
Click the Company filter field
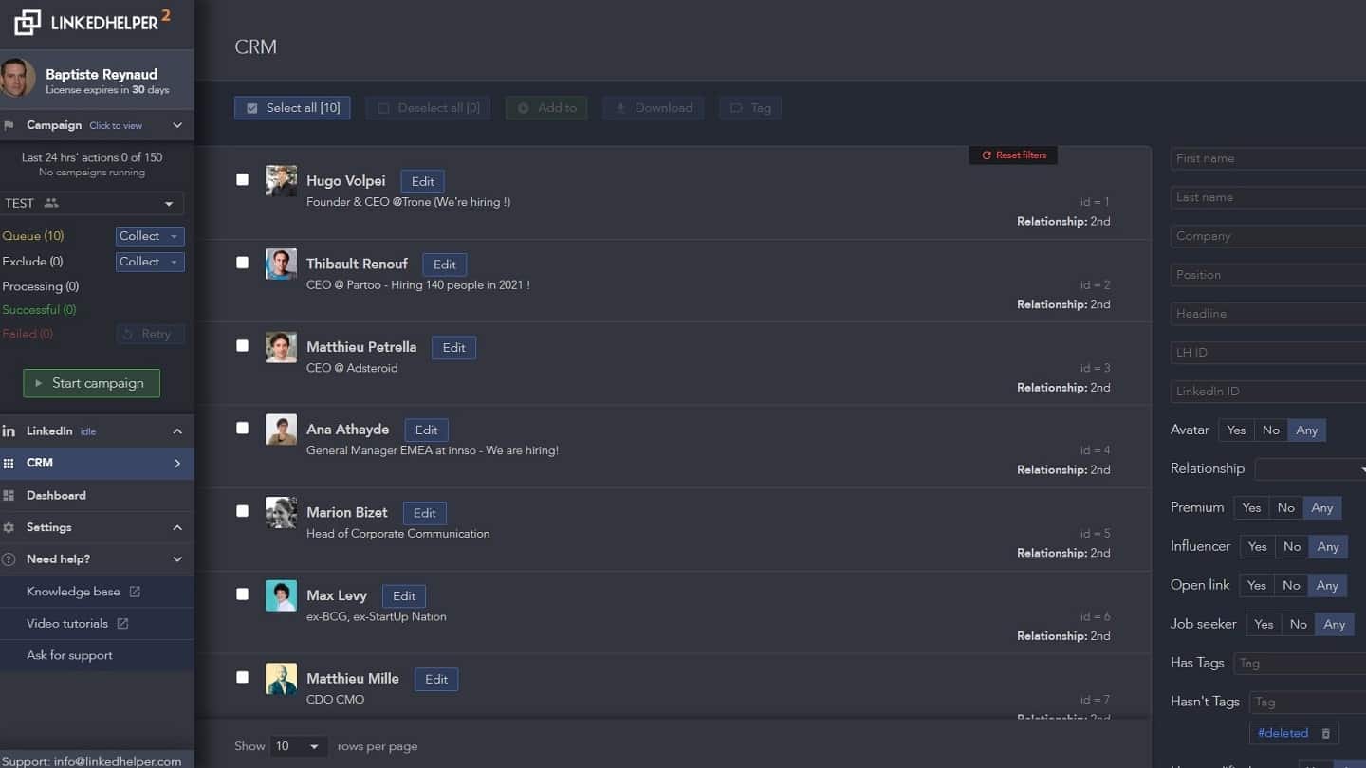click(x=1268, y=236)
